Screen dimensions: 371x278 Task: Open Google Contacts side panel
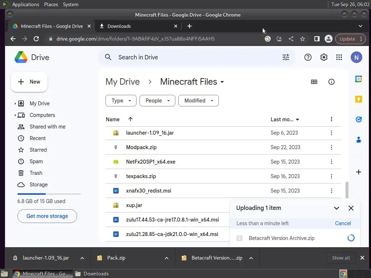pos(358,140)
